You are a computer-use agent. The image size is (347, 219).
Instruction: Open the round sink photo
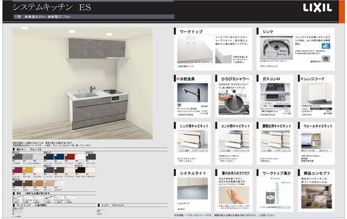click(x=277, y=48)
